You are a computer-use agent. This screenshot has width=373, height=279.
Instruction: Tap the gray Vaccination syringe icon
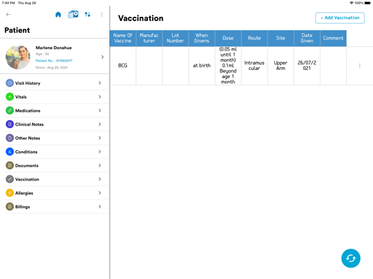coord(9,179)
